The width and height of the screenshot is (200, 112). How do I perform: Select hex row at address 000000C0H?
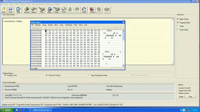76,59
